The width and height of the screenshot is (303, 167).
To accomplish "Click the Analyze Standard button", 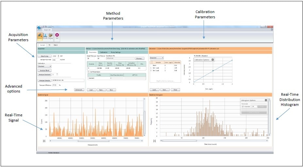I will [45, 75].
